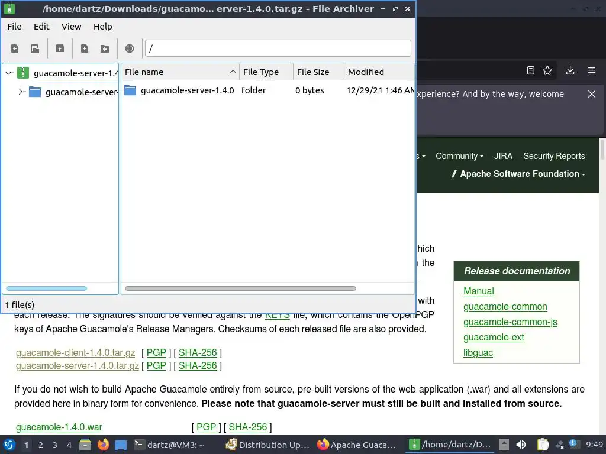
Task: Open the clipboard manager tray icon
Action: pyautogui.click(x=543, y=445)
